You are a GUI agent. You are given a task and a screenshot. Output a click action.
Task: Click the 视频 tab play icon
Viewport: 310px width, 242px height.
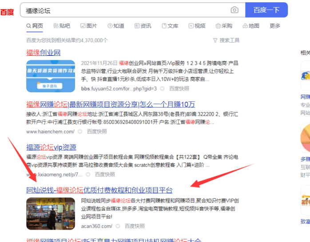(x=191, y=26)
